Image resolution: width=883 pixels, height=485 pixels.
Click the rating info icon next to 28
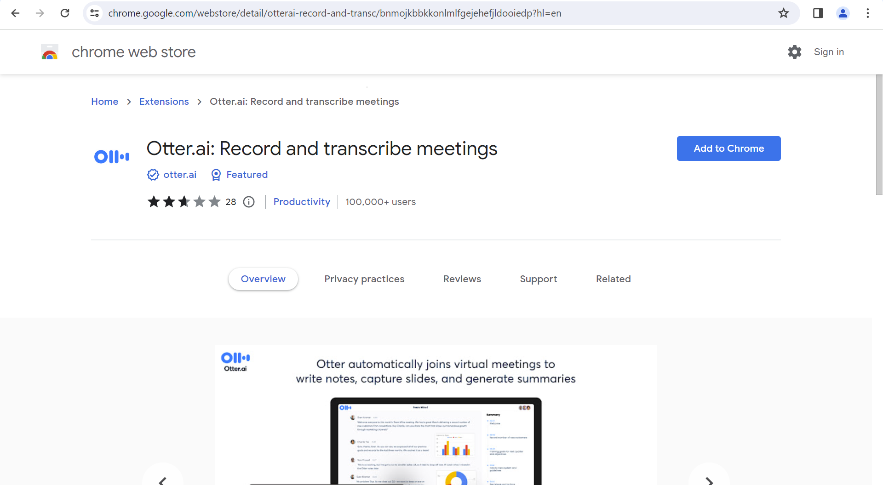click(249, 202)
